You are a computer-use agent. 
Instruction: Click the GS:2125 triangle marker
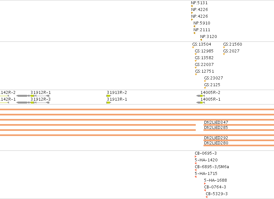click(x=205, y=88)
